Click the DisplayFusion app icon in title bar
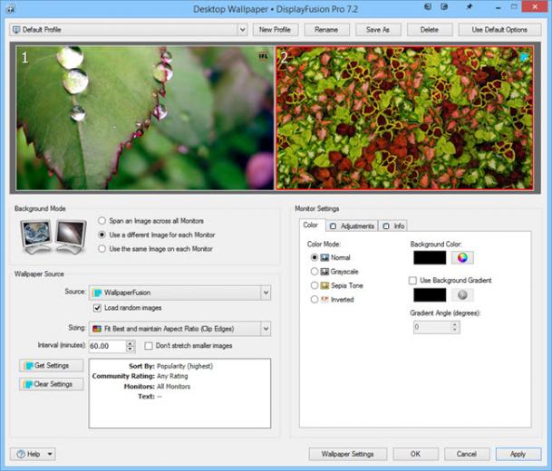The image size is (552, 471). coord(10,9)
